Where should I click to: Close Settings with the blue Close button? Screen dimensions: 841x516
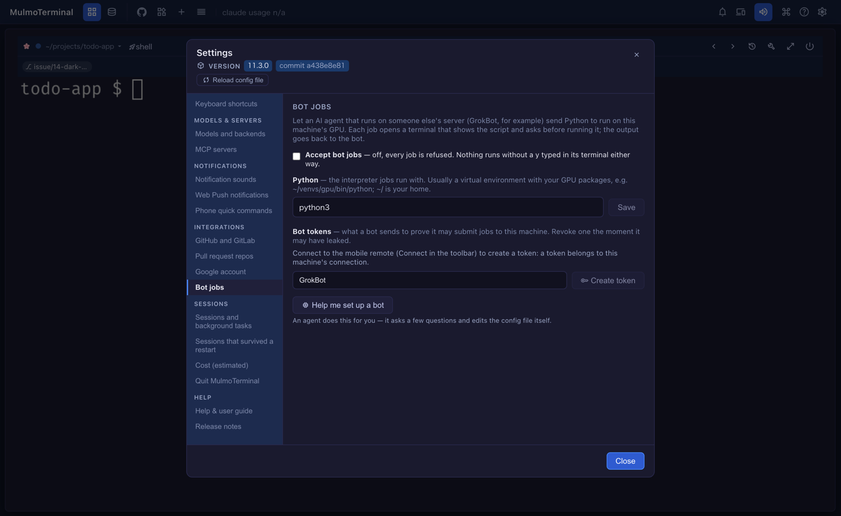pyautogui.click(x=625, y=461)
